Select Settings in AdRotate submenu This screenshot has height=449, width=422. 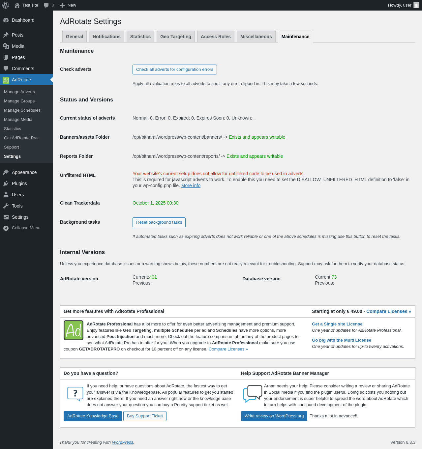click(x=12, y=156)
